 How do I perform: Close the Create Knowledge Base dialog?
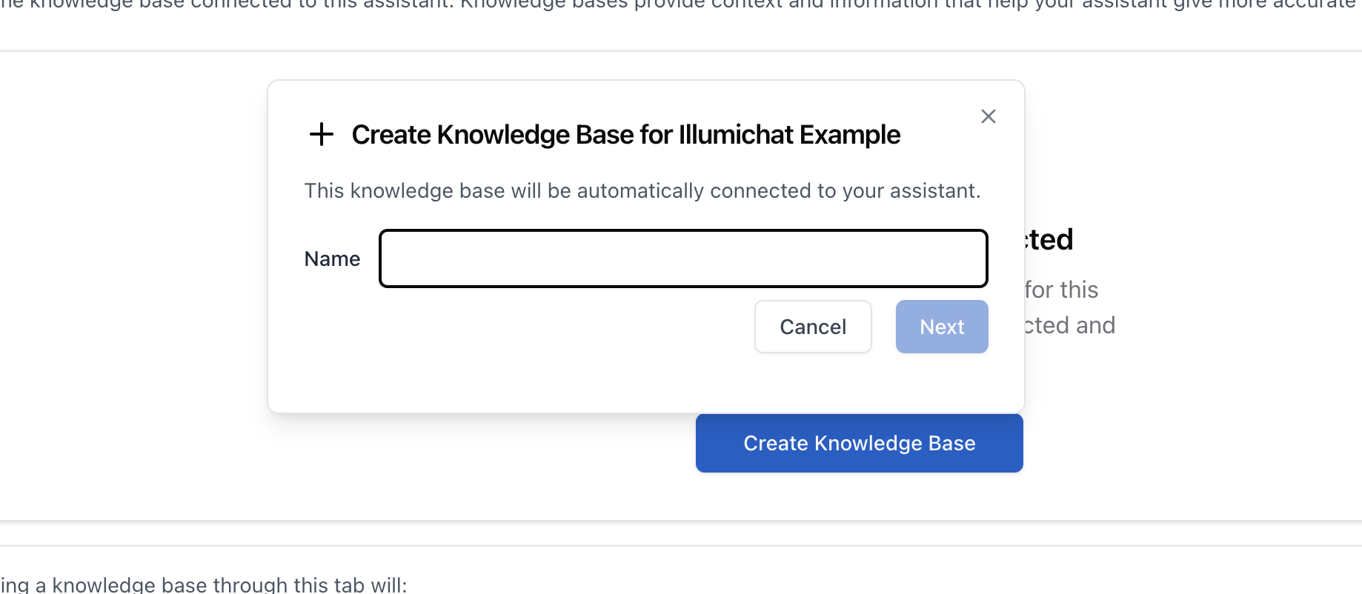coord(988,116)
